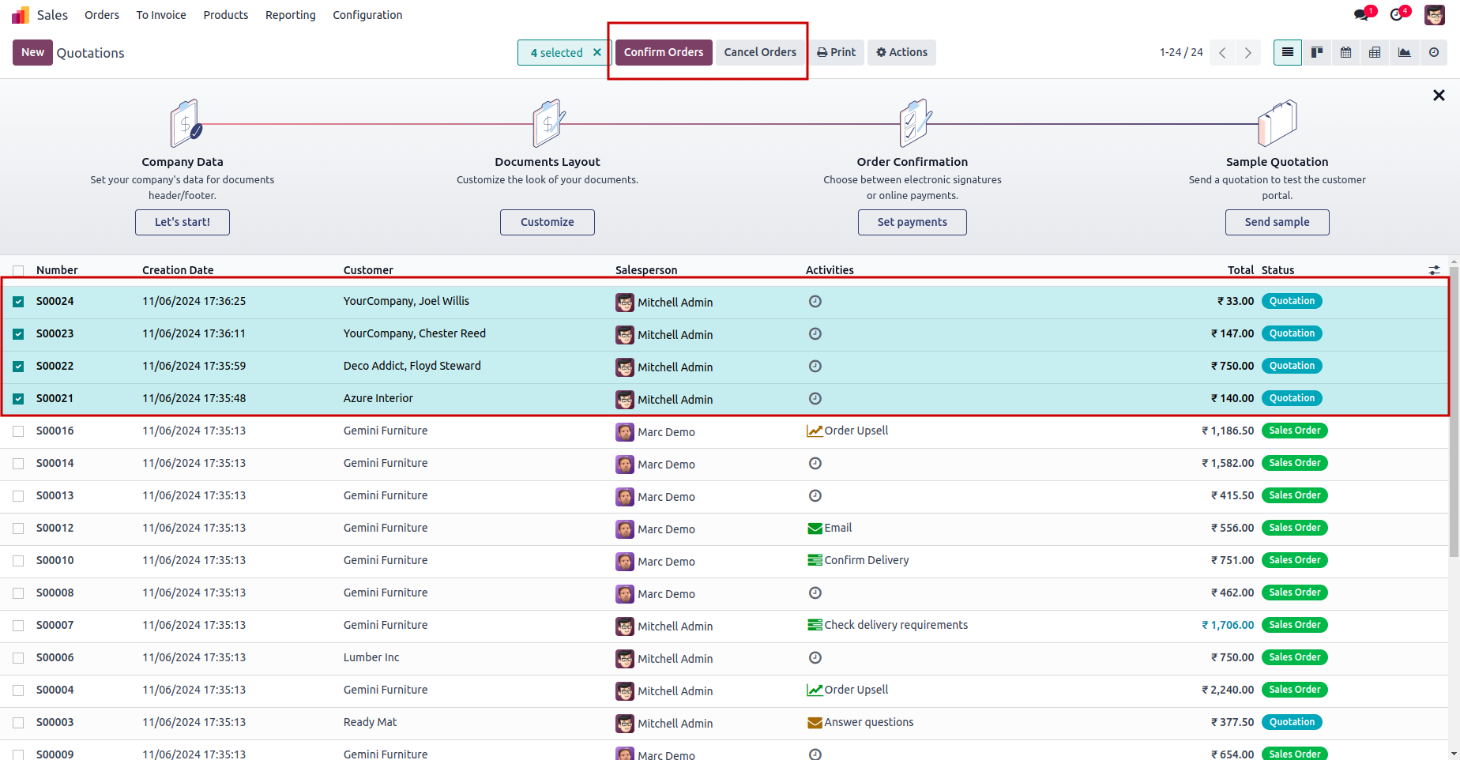
Task: Open the Orders menu
Action: (x=102, y=15)
